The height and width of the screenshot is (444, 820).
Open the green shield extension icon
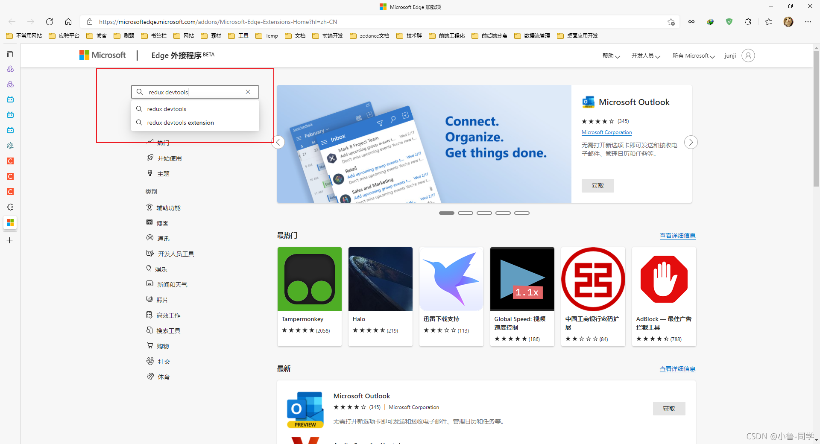[729, 22]
